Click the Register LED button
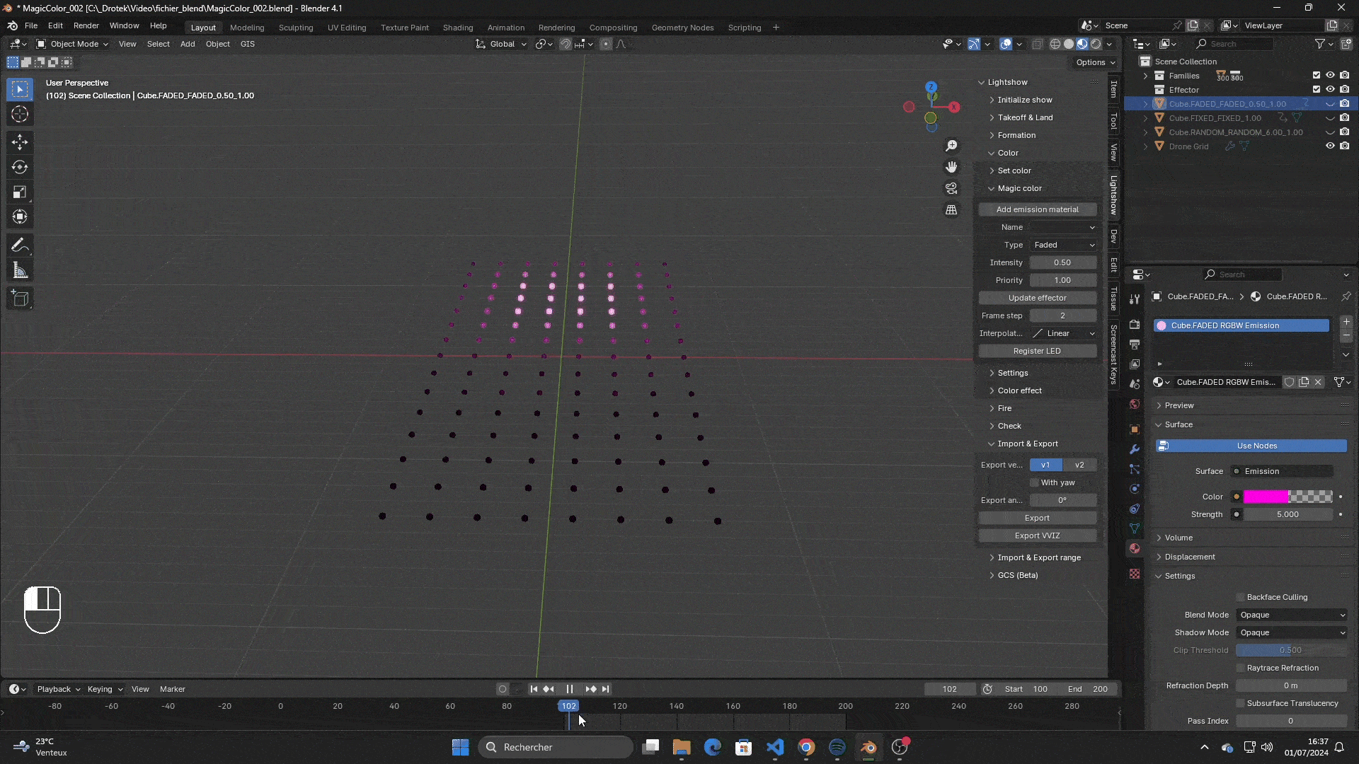 tap(1037, 351)
